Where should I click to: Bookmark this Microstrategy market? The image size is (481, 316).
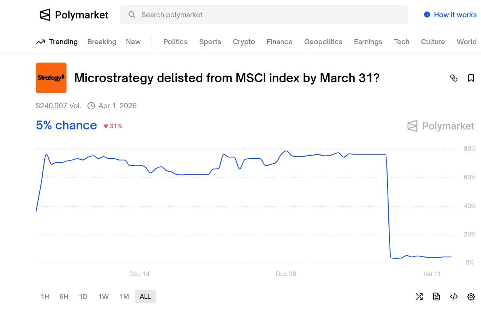[x=471, y=78]
